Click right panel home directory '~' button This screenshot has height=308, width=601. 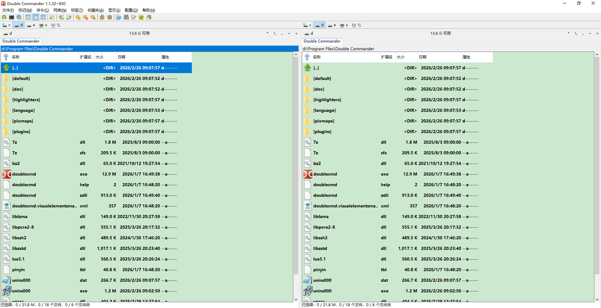591,33
